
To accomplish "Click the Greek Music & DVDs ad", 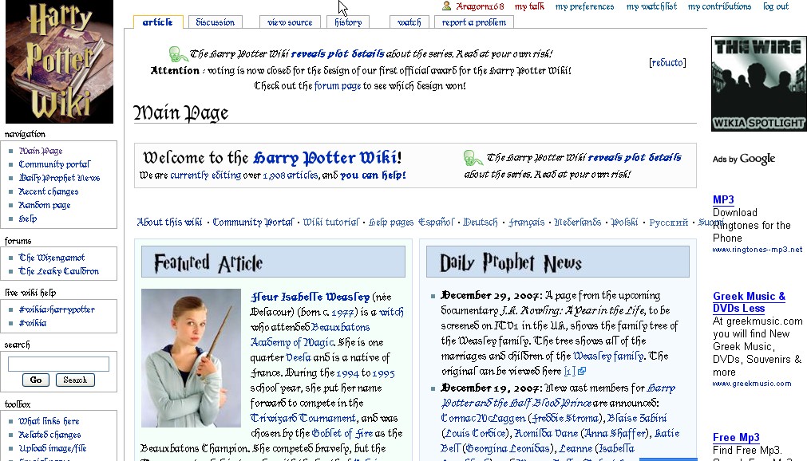I will point(749,302).
